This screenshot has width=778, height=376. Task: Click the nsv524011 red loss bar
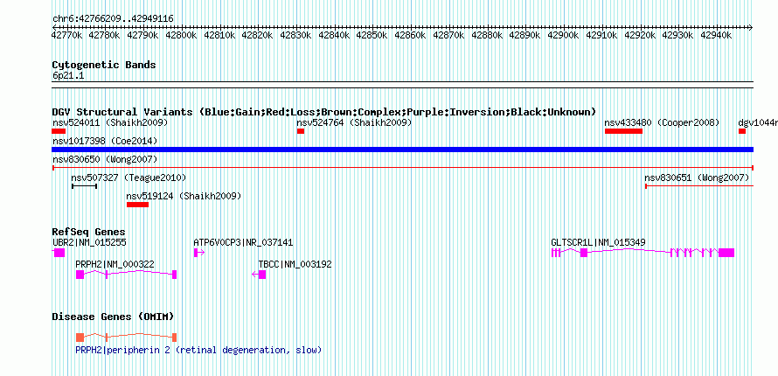[x=59, y=131]
